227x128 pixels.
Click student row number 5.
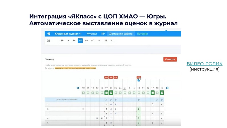coord(48,123)
